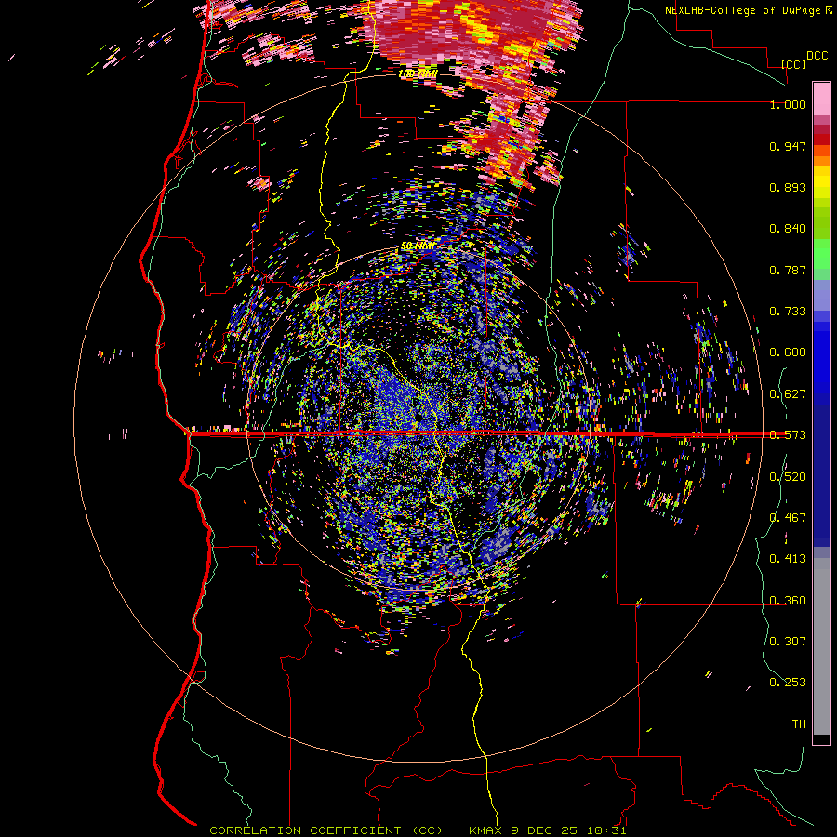The height and width of the screenshot is (837, 837).
Task: Click CORRELATION COEFFICIENT (CC) in the caption
Action: click(325, 830)
